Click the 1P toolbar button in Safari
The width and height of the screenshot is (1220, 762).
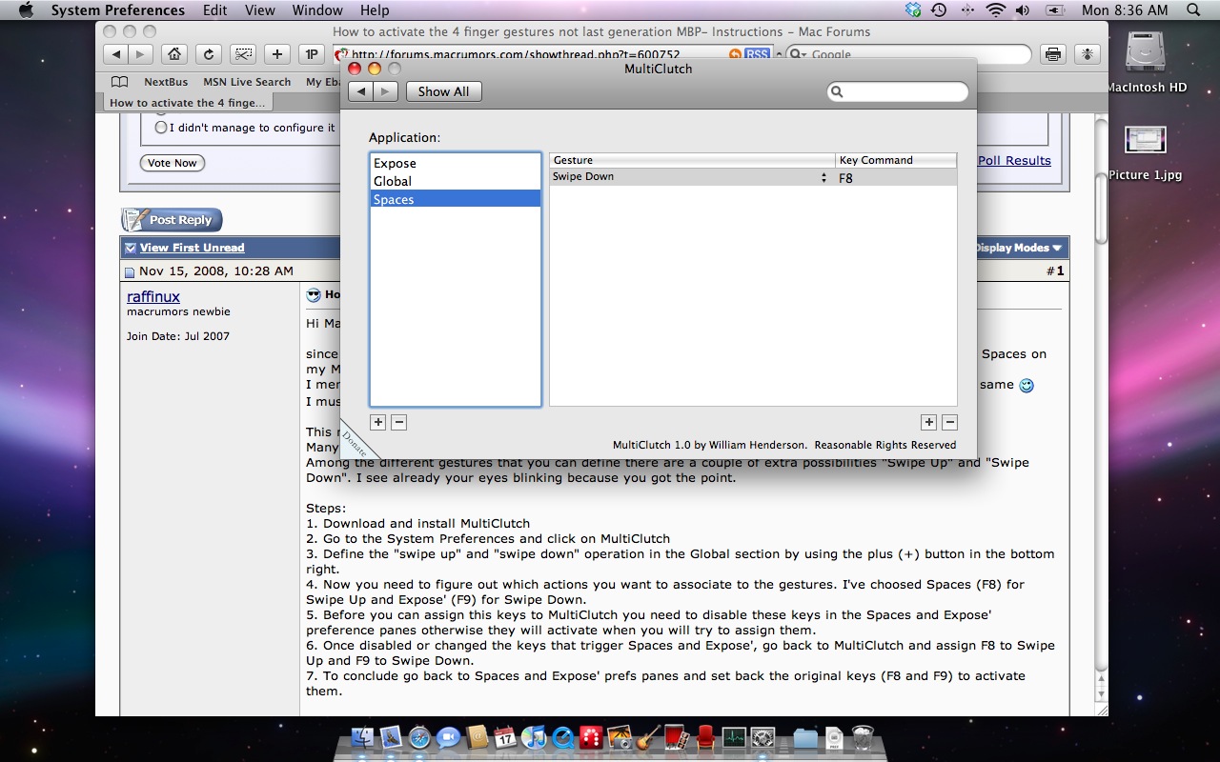311,54
